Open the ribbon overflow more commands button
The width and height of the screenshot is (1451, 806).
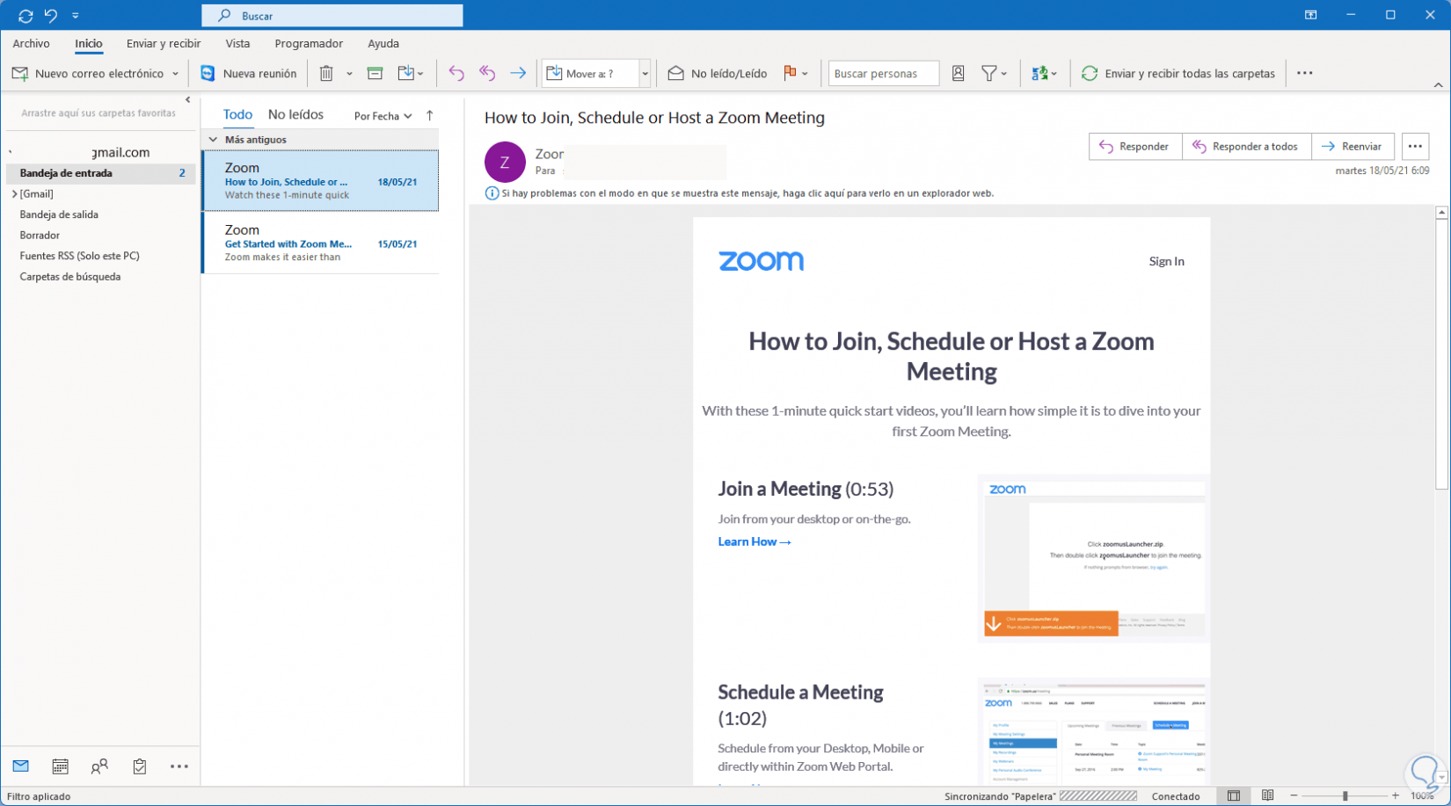pyautogui.click(x=1304, y=74)
